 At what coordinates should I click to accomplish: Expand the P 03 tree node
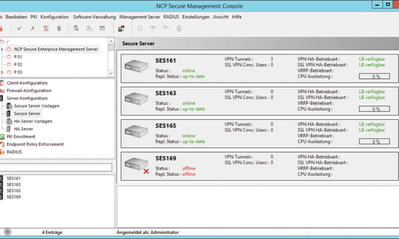coord(2,72)
